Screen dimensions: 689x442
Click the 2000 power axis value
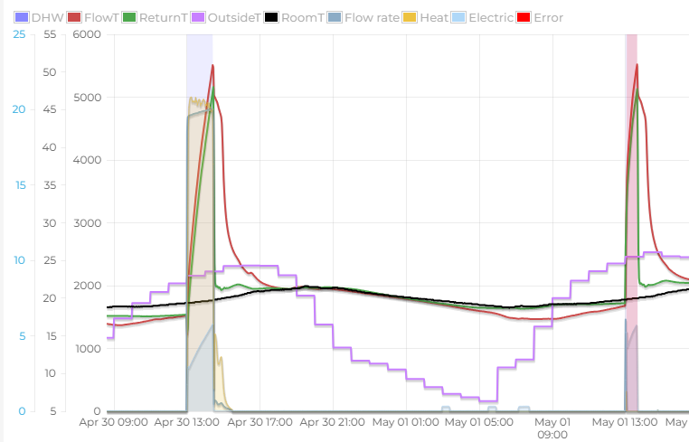coord(88,286)
